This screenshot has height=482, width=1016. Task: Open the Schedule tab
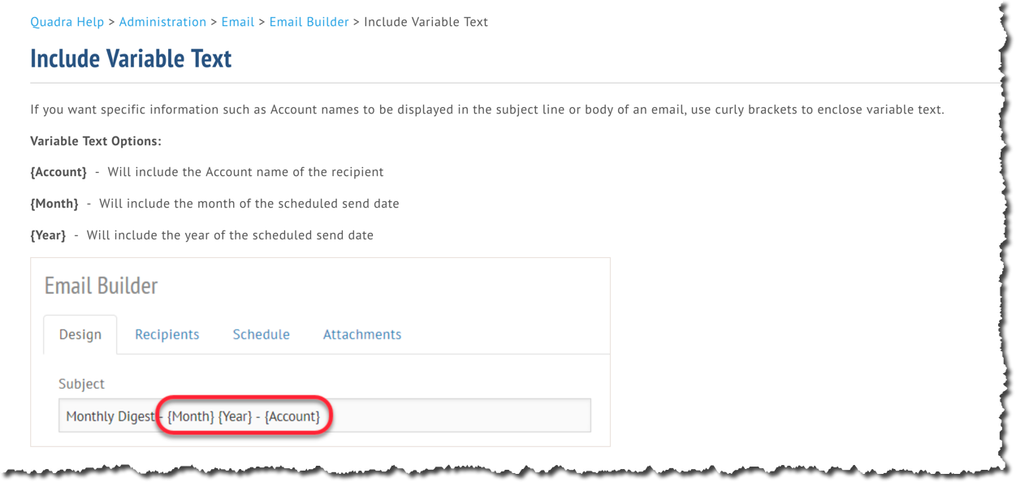click(261, 334)
